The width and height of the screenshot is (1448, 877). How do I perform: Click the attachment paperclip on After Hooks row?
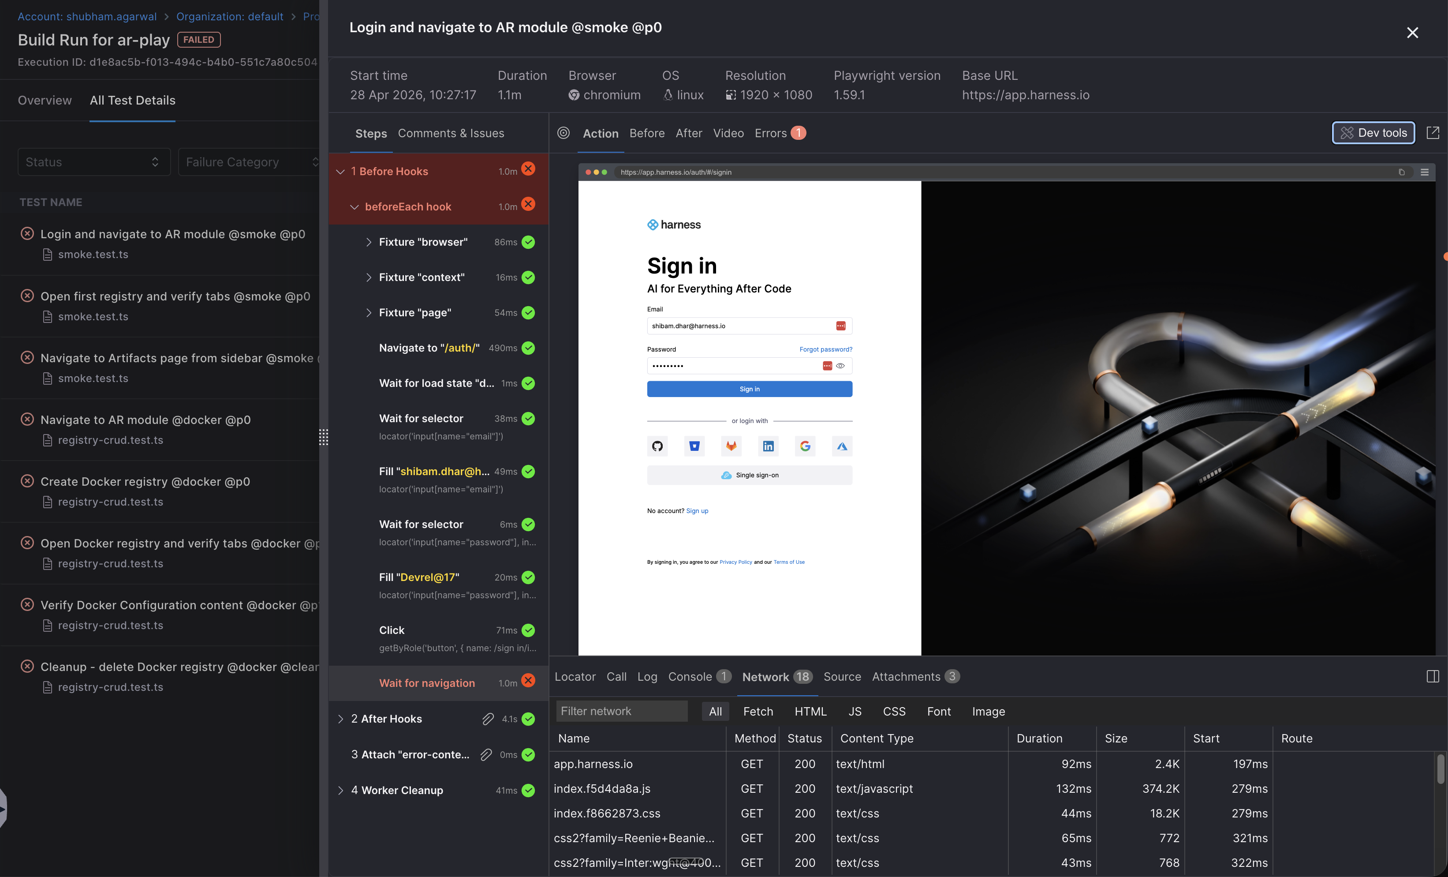click(488, 719)
